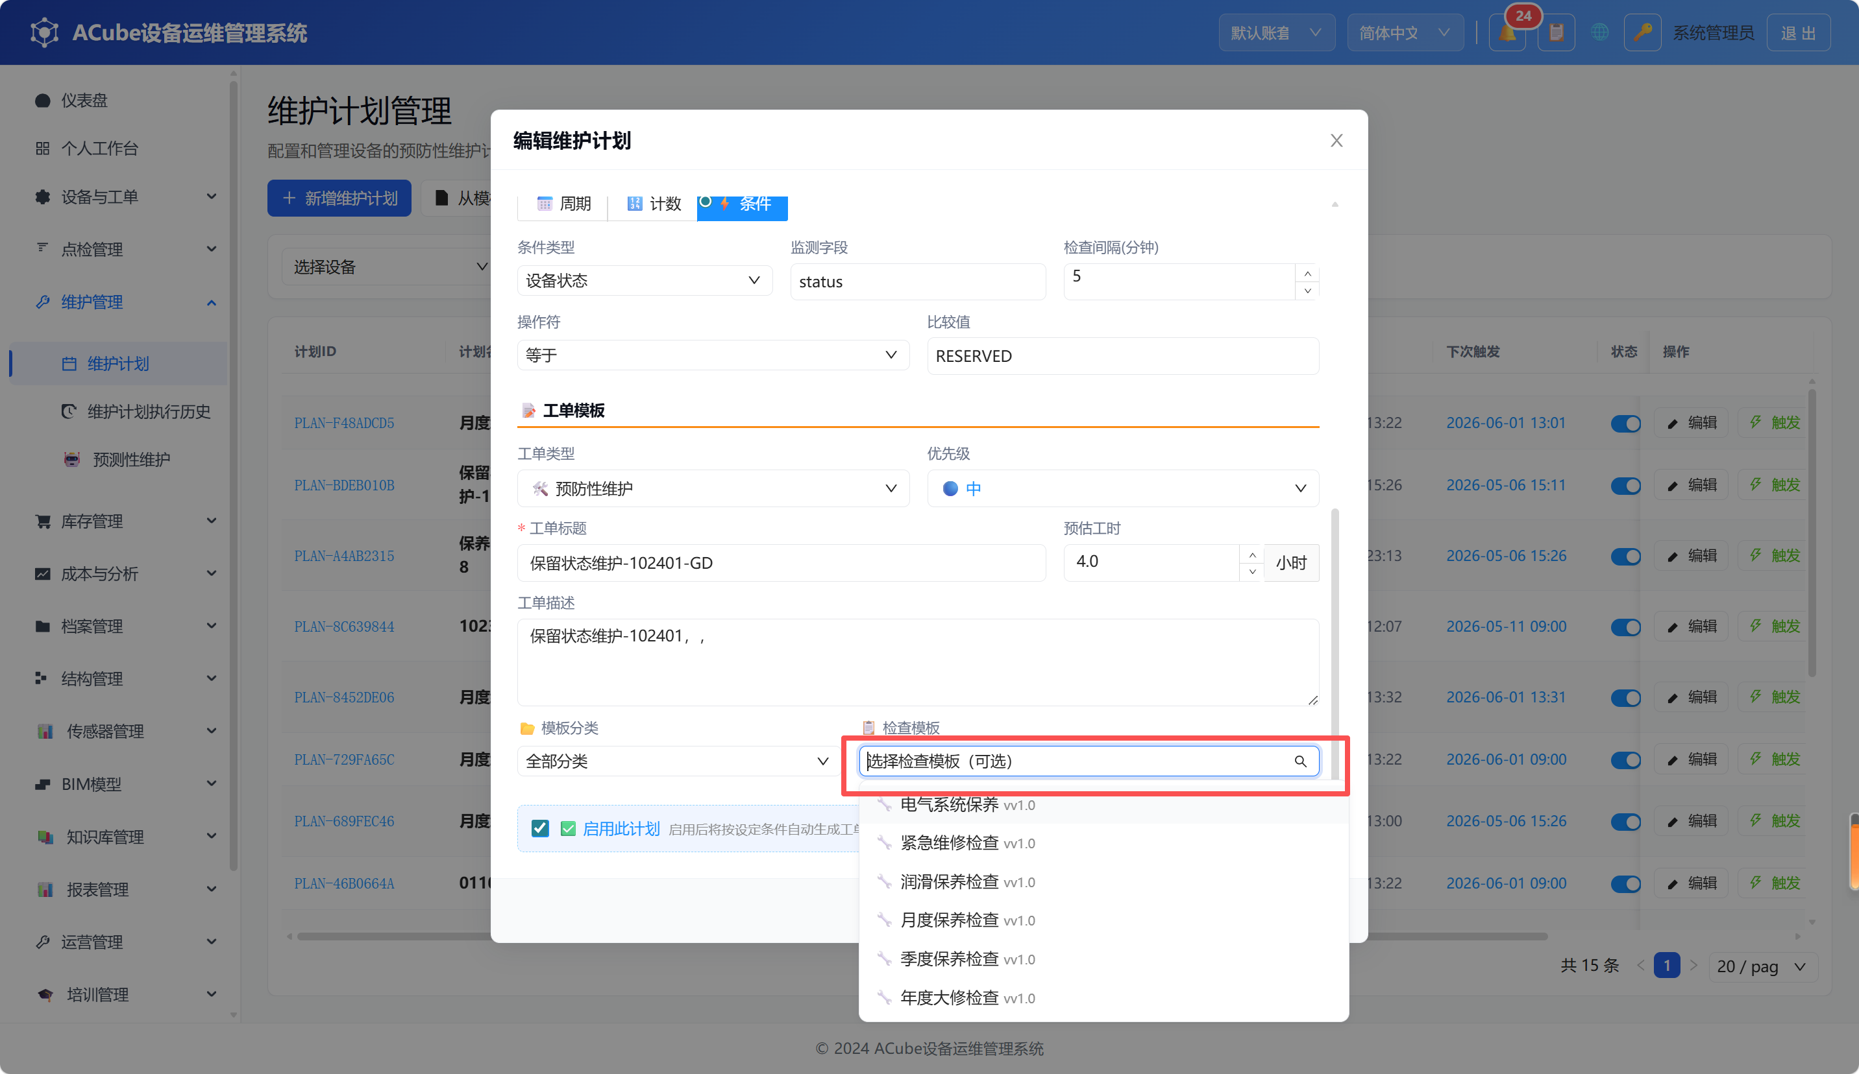This screenshot has width=1859, height=1074.
Task: Open plan link PLAN-8C639844
Action: 345,627
